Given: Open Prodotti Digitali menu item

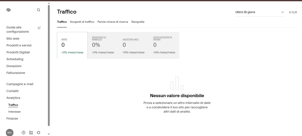Looking at the screenshot, I should 18,52.
